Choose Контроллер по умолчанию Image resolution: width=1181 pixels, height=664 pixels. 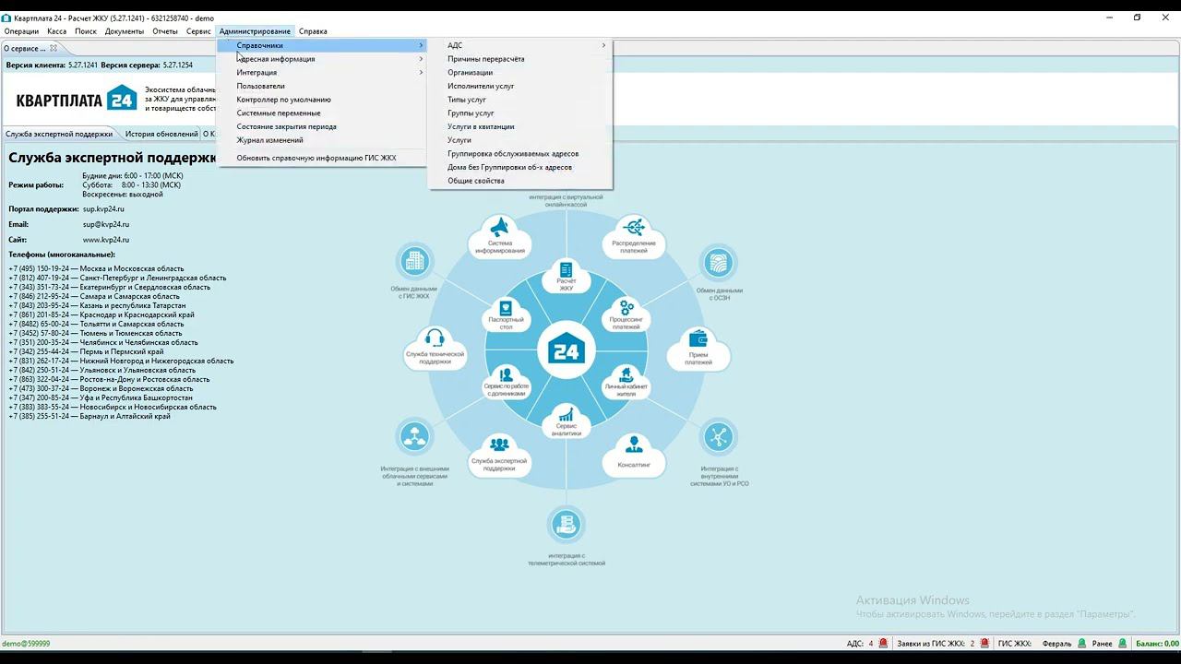[322, 100]
